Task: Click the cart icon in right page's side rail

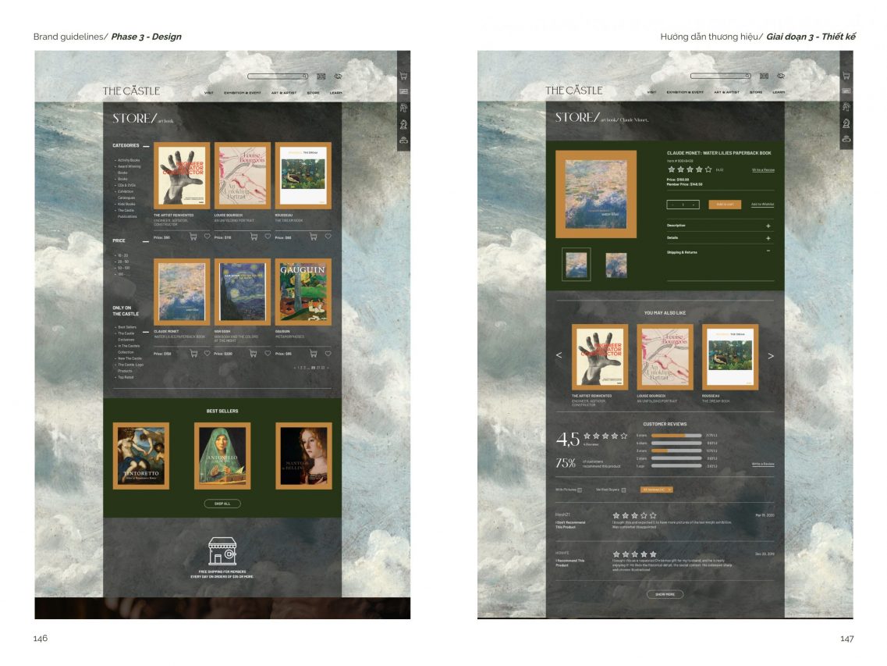Action: [846, 75]
